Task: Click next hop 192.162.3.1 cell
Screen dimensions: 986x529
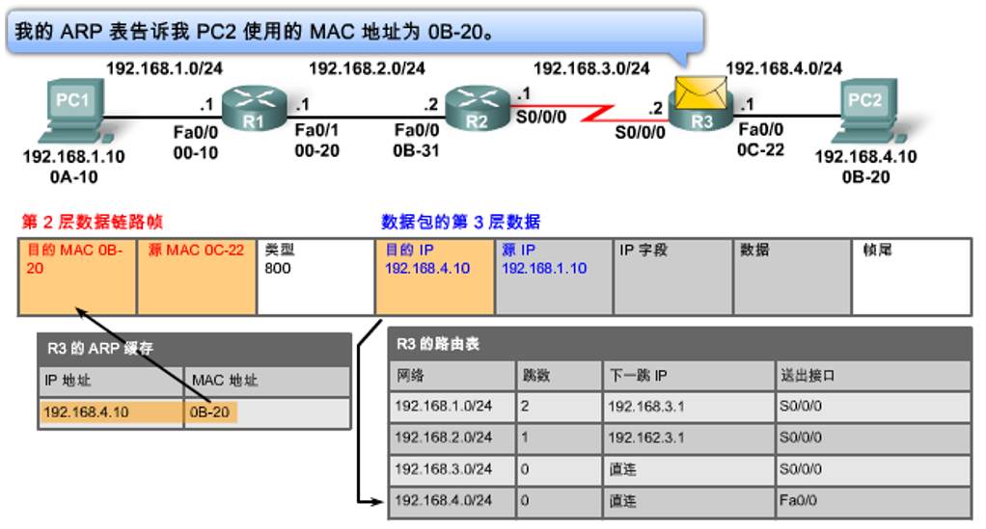Action: [x=689, y=437]
